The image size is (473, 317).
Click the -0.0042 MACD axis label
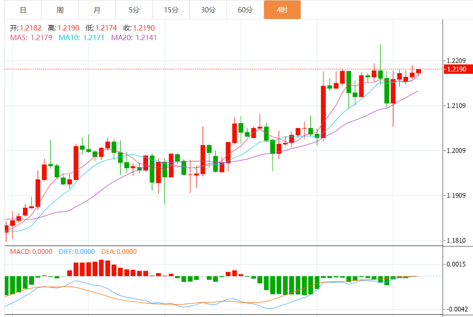point(457,309)
